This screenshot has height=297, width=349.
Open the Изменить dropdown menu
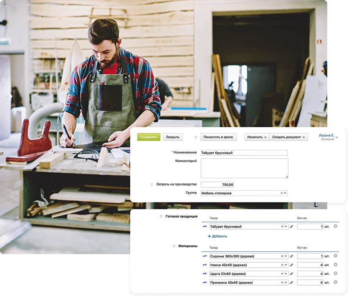(x=257, y=137)
